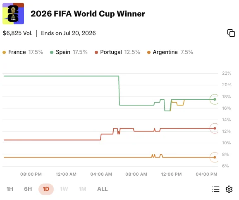239x200 pixels.
Task: Click the France yellow legend dot
Action: pos(4,52)
